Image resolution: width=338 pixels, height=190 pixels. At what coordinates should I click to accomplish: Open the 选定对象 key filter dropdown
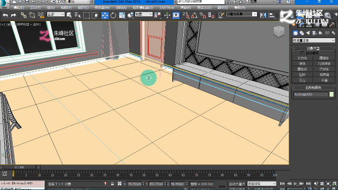(262, 184)
